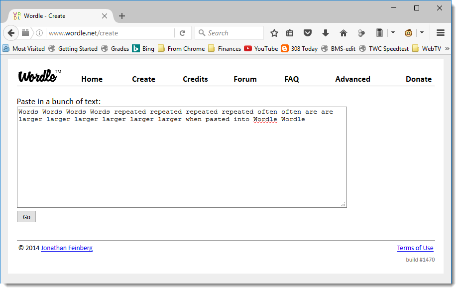The image size is (459, 291).
Task: Maximize the browser window
Action: (x=417, y=8)
